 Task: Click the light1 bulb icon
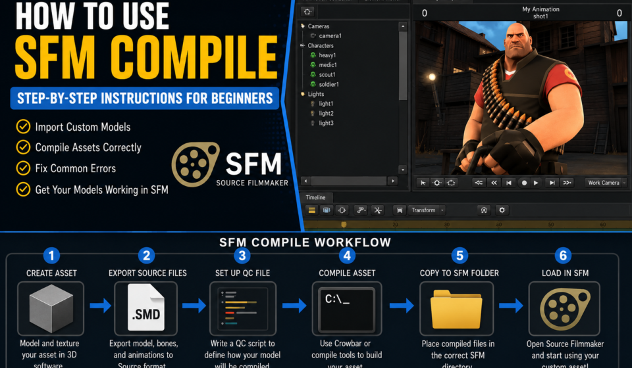(x=312, y=104)
